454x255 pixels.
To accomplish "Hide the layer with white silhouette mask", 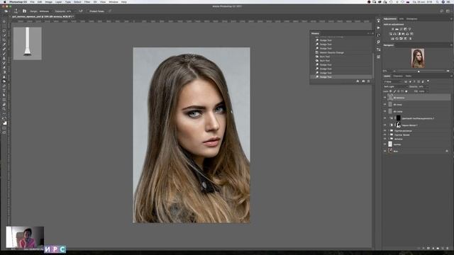I will [384, 125].
